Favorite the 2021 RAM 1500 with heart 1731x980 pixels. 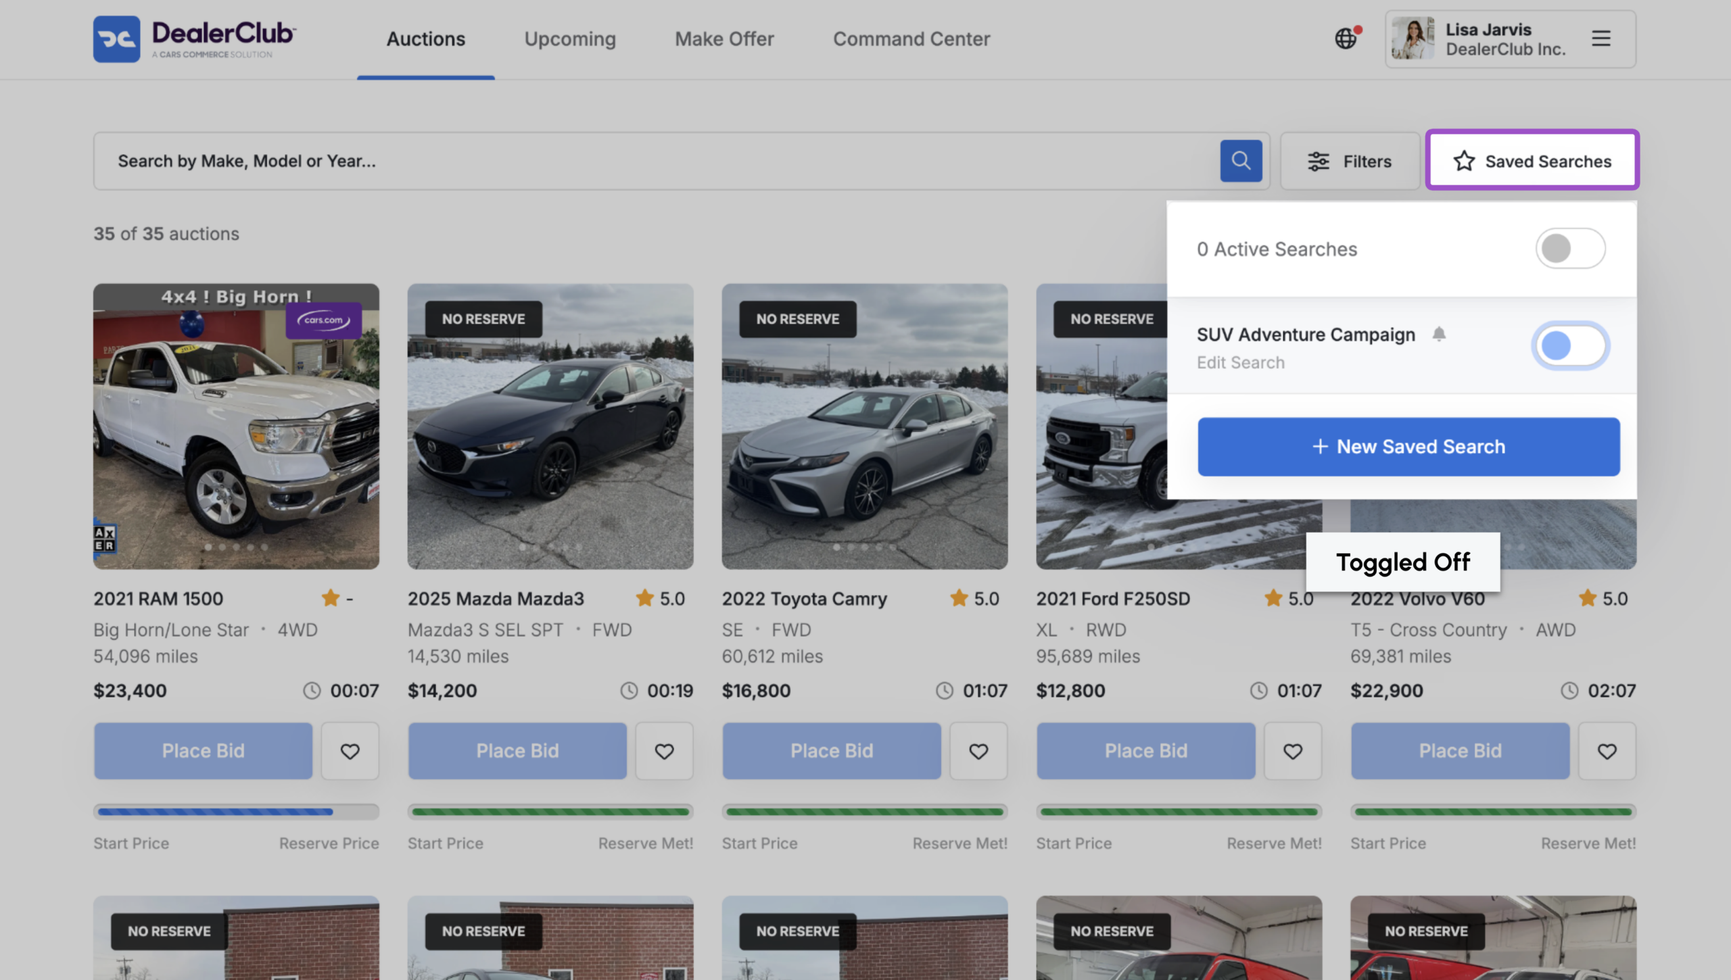pyautogui.click(x=350, y=751)
